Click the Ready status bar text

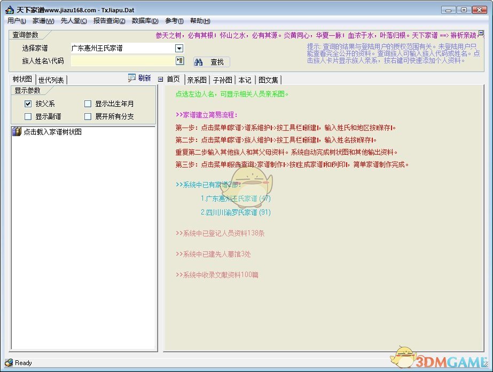(x=24, y=363)
